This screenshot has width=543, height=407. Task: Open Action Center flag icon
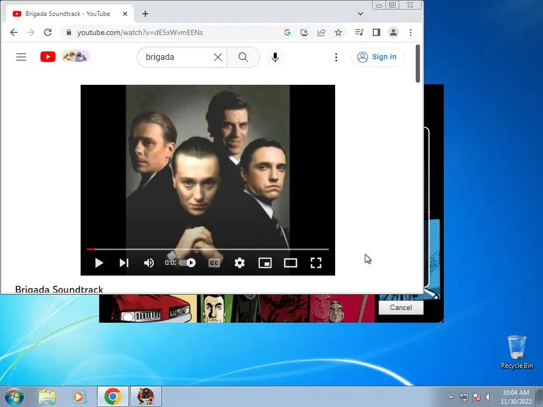(477, 397)
